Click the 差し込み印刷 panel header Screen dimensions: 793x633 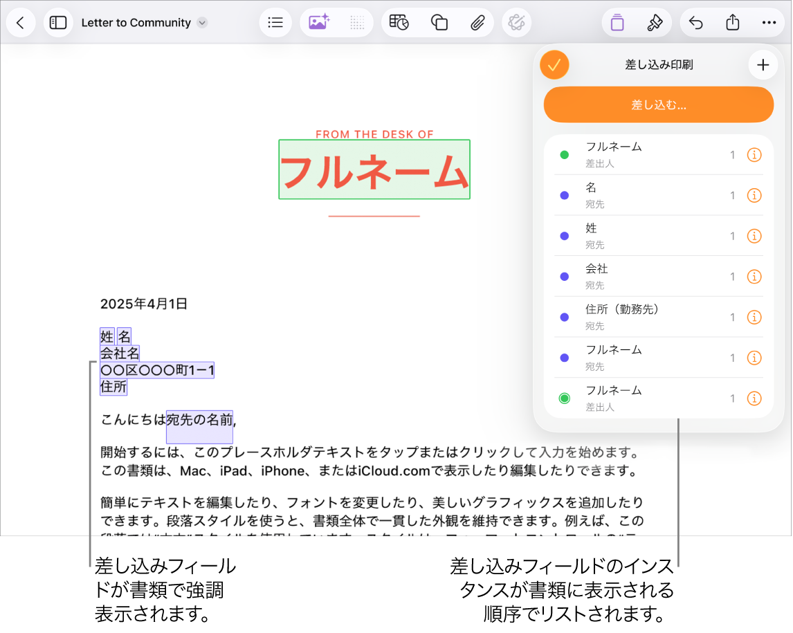[659, 64]
